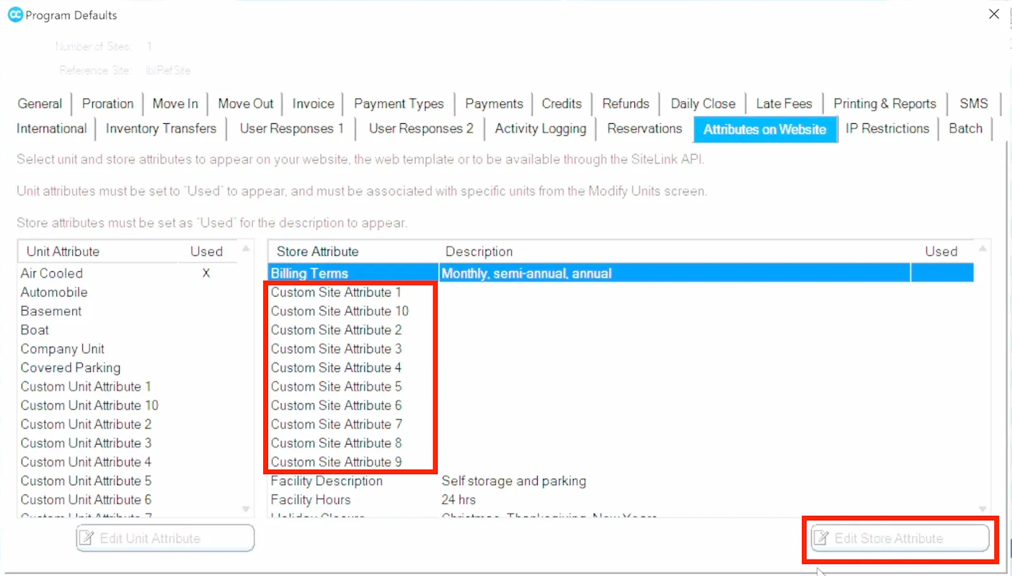This screenshot has height=576, width=1012.
Task: Click the pencil icon on Edit Store Attribute
Action: pyautogui.click(x=821, y=538)
